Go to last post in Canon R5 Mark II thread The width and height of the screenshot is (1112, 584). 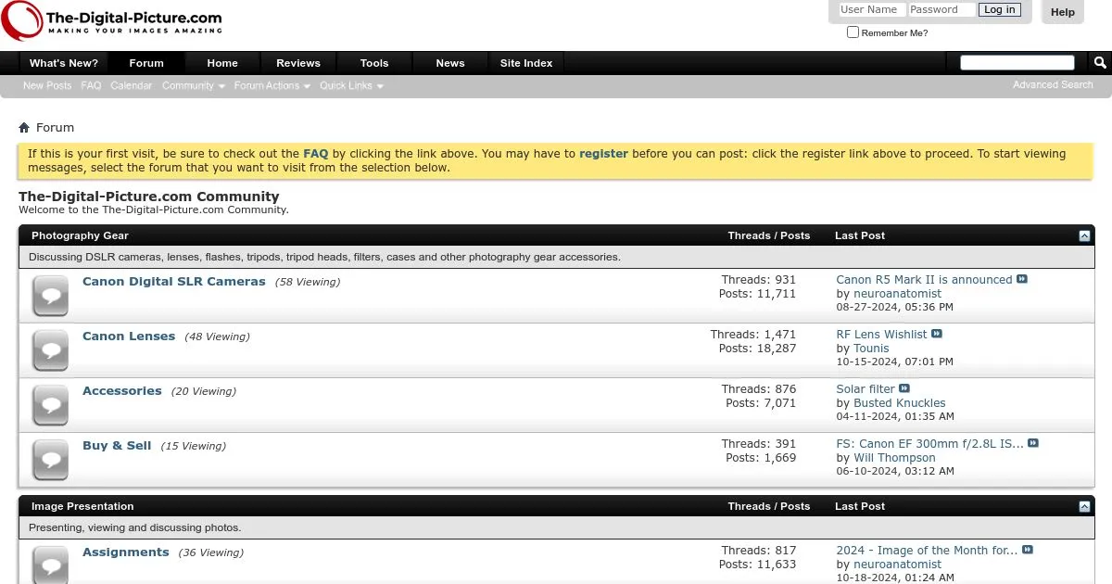[x=1022, y=279]
